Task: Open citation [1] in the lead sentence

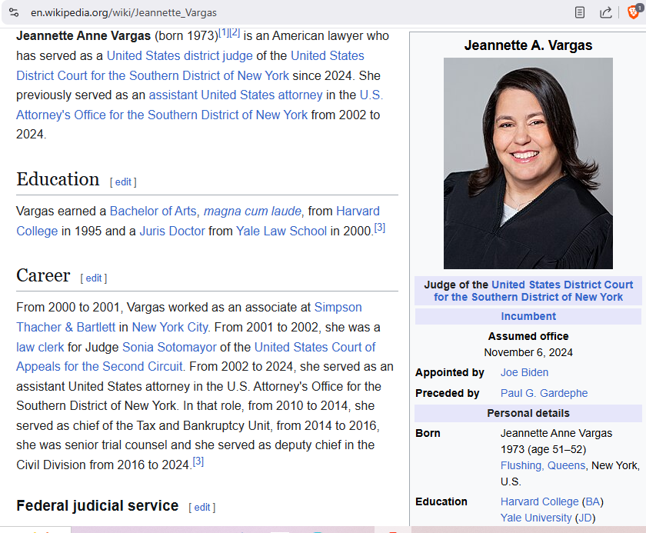Action: point(223,32)
